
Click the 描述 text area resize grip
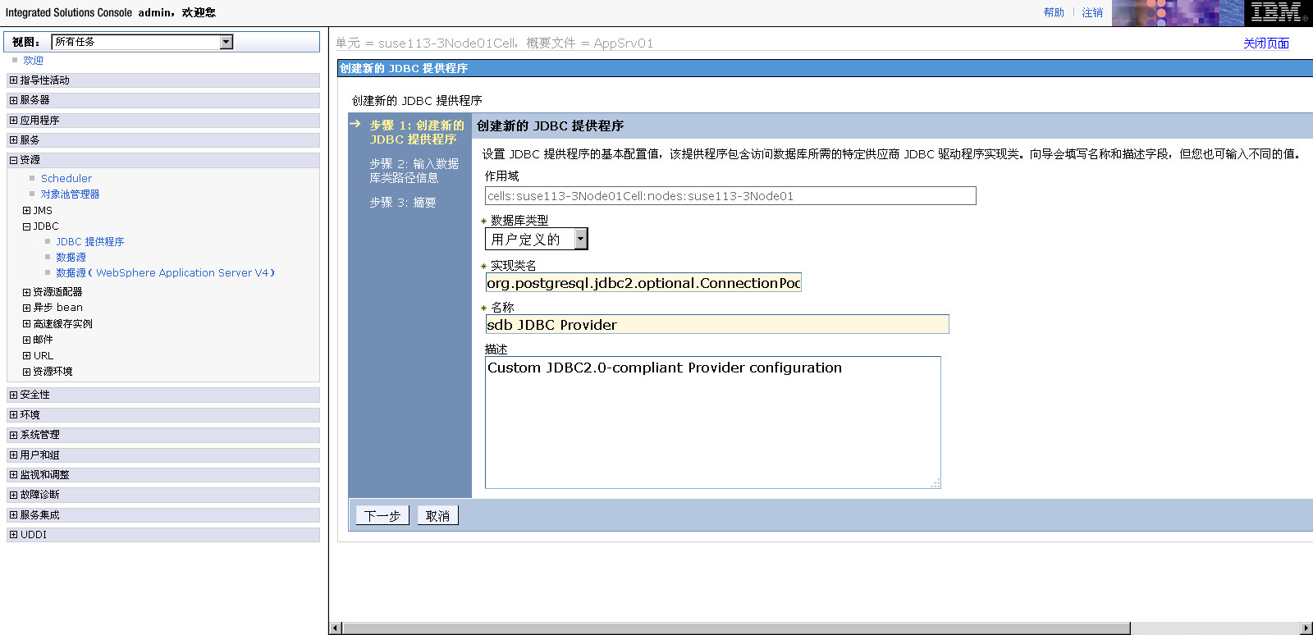(935, 483)
